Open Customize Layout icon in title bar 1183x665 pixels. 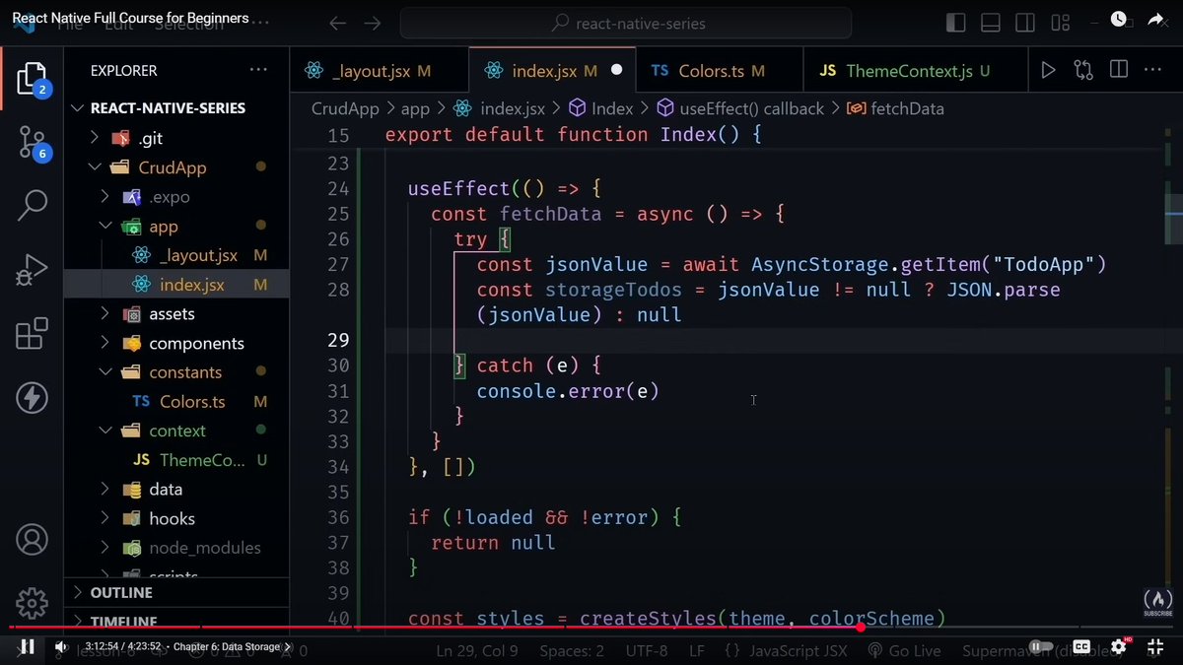(1060, 23)
